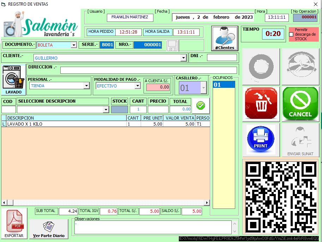Click the DNI input field

tap(222, 58)
